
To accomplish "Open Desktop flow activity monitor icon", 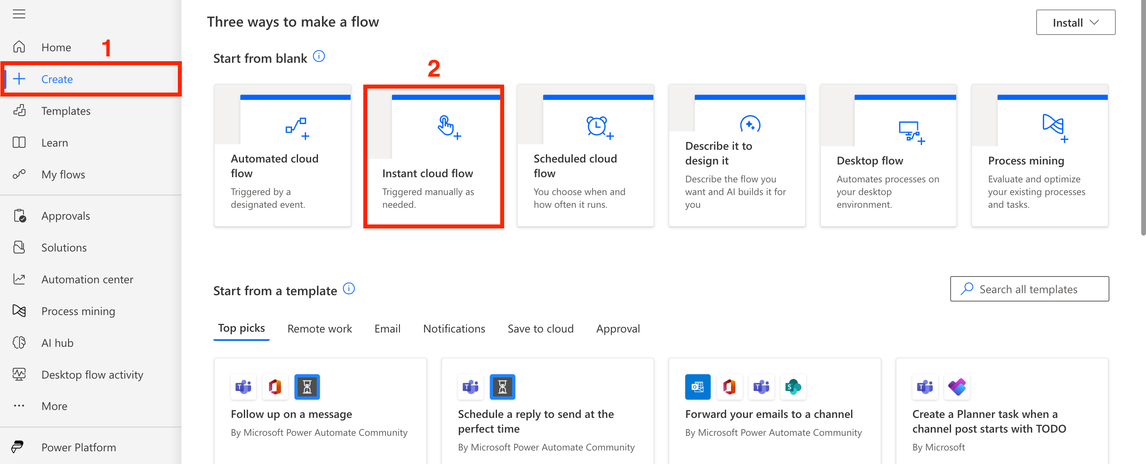I will click(19, 374).
